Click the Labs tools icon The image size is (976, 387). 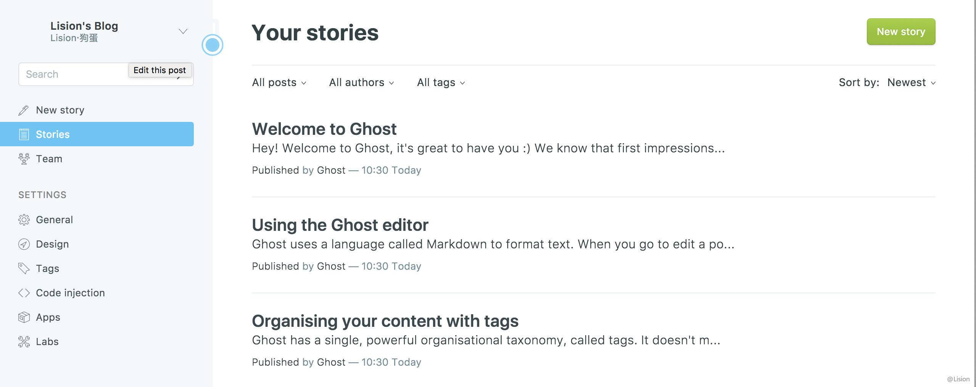(x=24, y=342)
